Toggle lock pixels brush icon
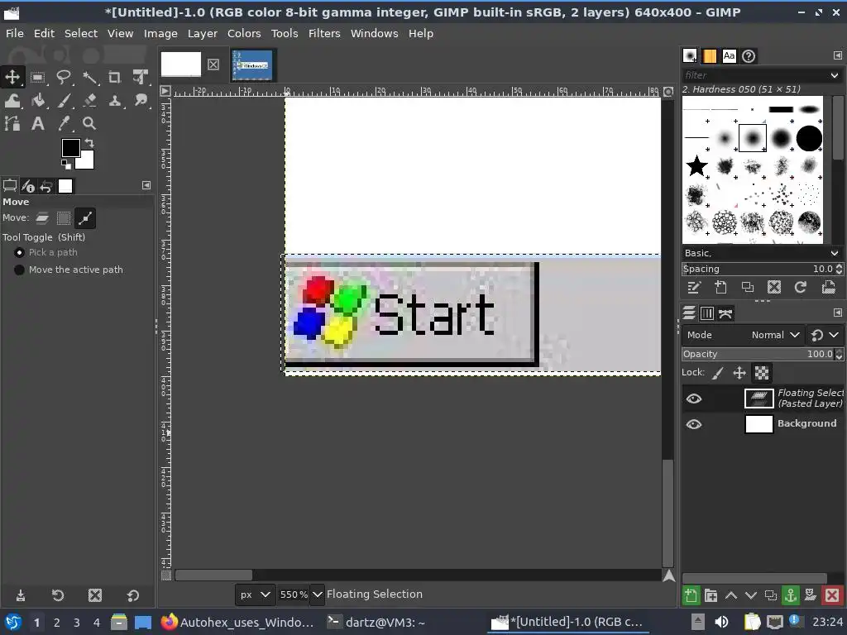Image resolution: width=847 pixels, height=635 pixels. 718,373
